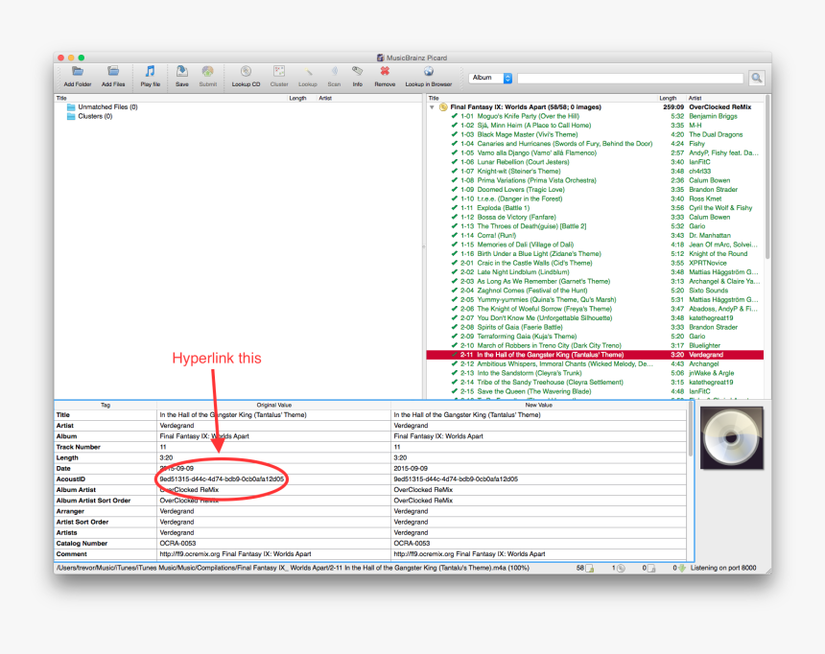Click the Info toolbar icon
Screen dimensions: 825x654
357,72
